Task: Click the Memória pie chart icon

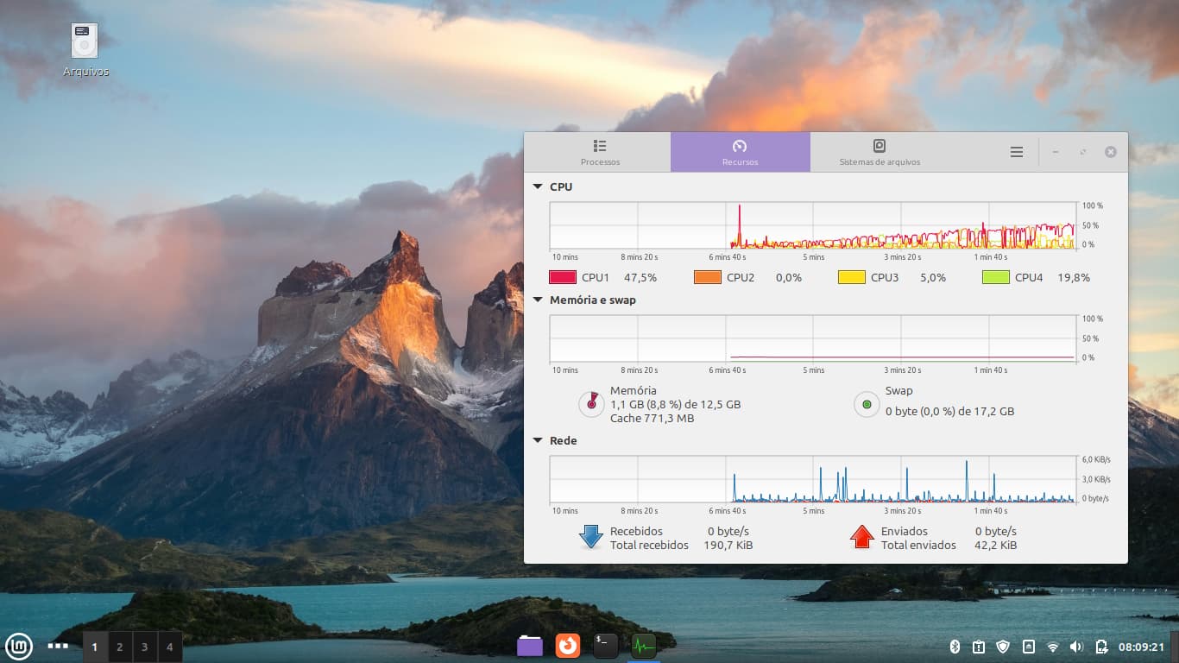Action: [591, 404]
